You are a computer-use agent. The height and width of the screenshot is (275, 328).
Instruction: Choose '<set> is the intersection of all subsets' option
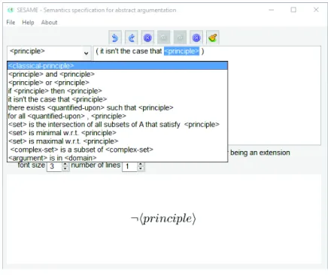117,125
